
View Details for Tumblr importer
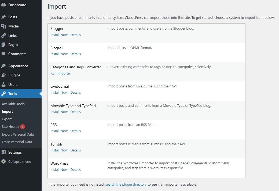(x=75, y=150)
